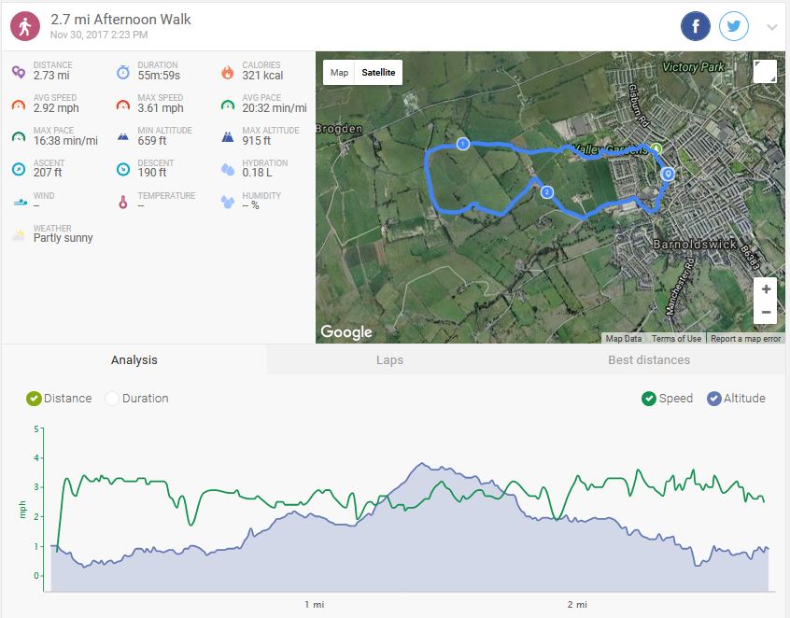Select the Duration axis option

[112, 399]
